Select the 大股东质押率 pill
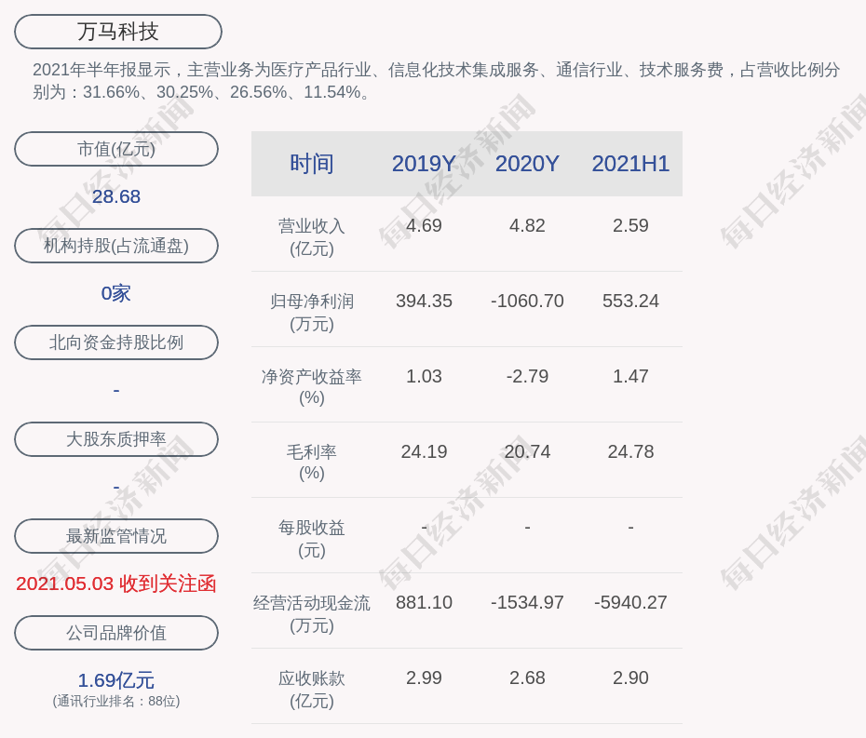 click(x=116, y=439)
